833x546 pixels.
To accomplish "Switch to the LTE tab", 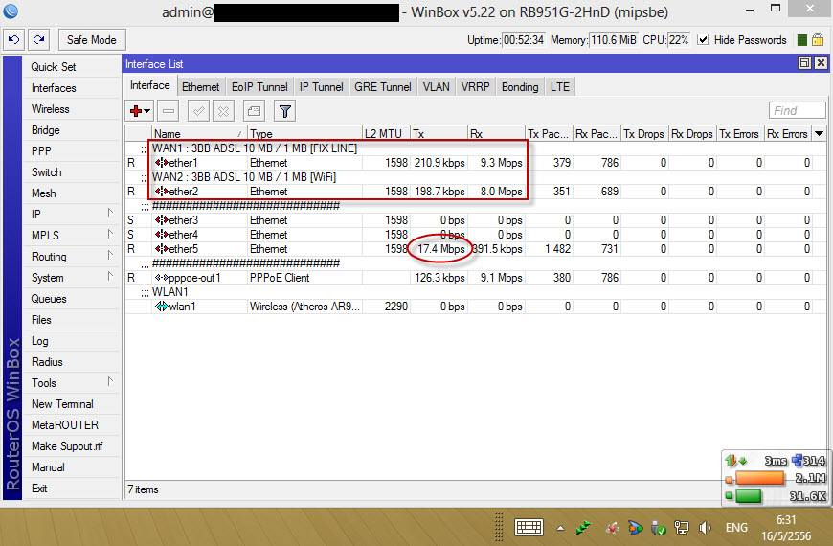I will point(559,86).
